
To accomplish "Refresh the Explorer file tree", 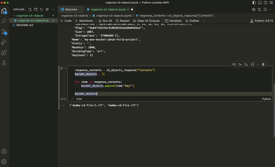I will tap(41, 9).
